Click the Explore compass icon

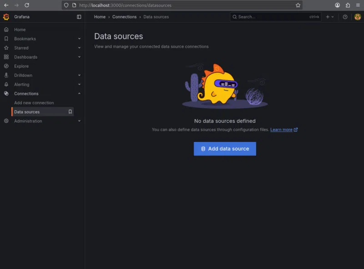[x=6, y=66]
